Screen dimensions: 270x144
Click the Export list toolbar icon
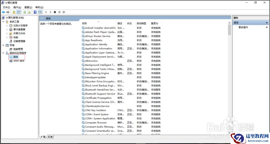pos(29,12)
